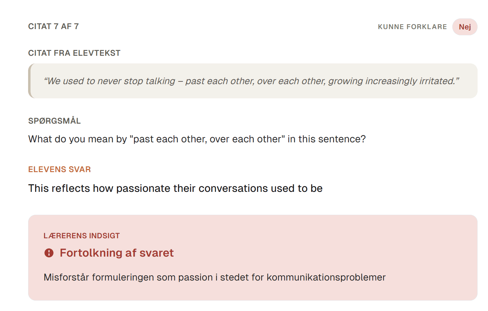This screenshot has height=311, width=488.
Task: Click the orange "ELEVENS SVAR" heading
Action: [59, 169]
